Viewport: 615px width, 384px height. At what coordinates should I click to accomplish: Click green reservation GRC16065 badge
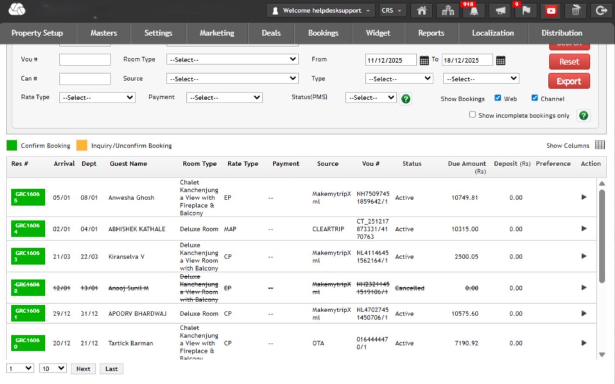28,197
